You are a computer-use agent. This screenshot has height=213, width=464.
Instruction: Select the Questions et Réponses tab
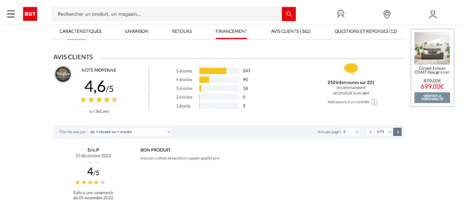click(365, 31)
